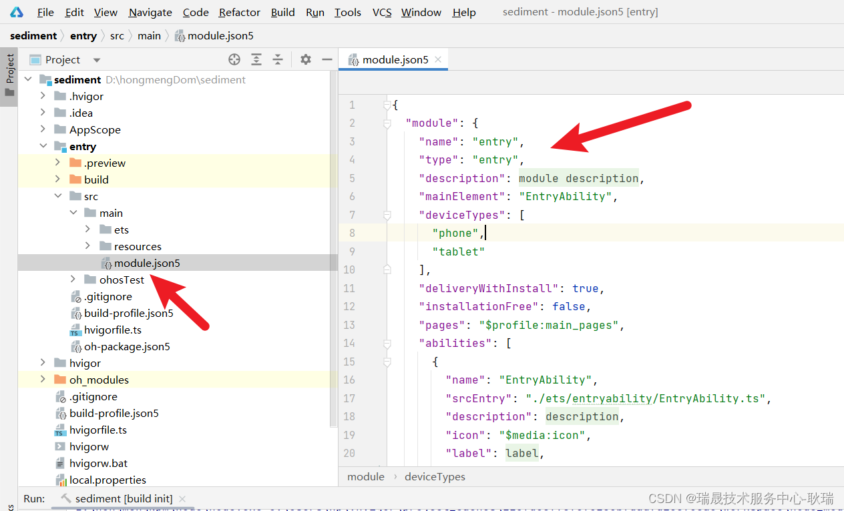Open the Project view dropdown arrow
844x511 pixels.
tap(97, 60)
